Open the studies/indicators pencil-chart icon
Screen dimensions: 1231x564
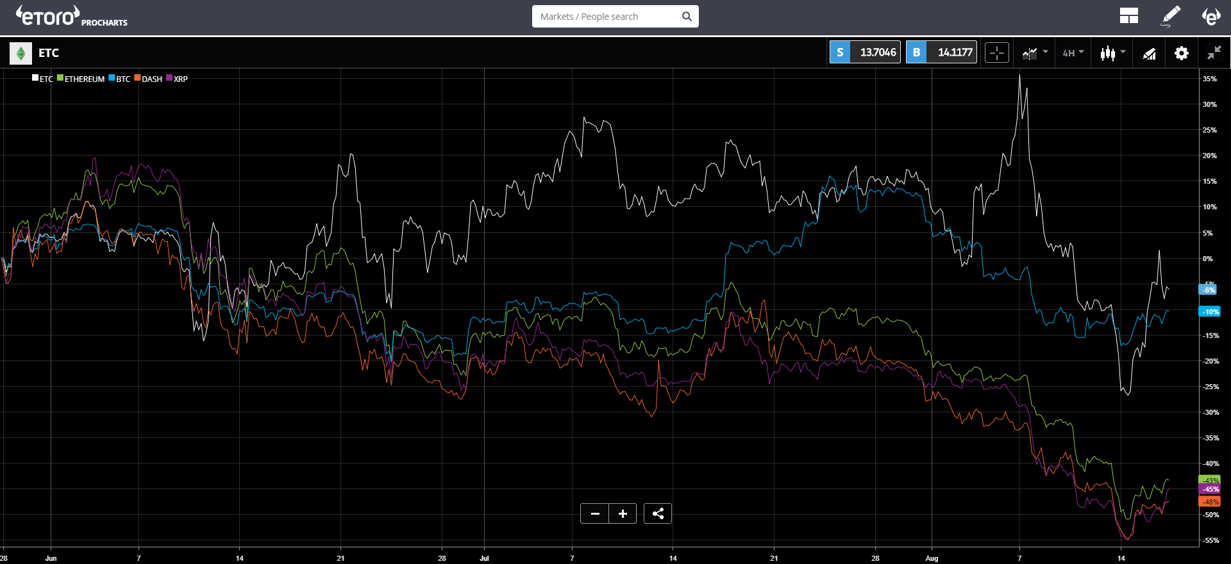1149,53
